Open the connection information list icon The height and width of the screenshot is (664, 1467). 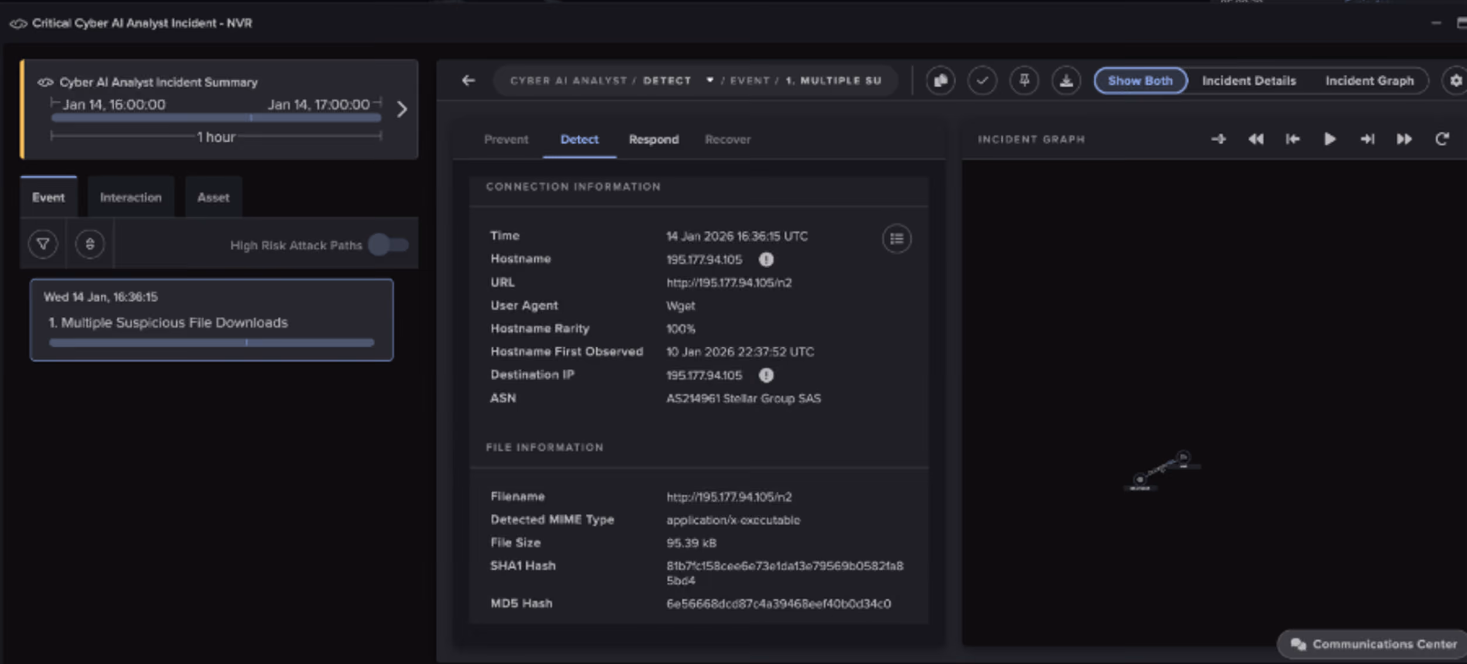(x=896, y=239)
